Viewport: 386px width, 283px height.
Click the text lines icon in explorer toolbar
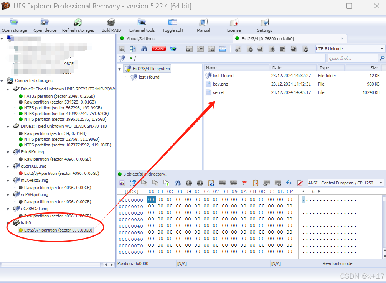pos(282,49)
